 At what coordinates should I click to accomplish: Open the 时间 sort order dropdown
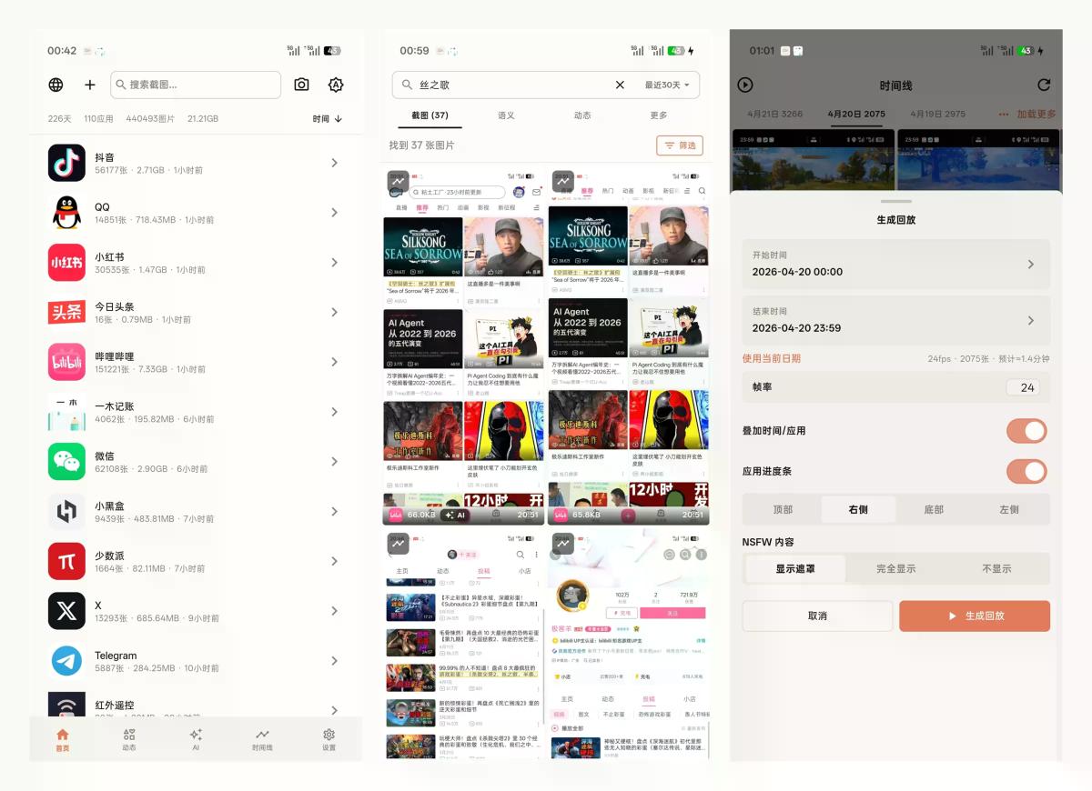[x=328, y=119]
